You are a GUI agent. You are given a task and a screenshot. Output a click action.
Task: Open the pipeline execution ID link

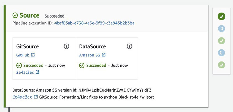94,23
